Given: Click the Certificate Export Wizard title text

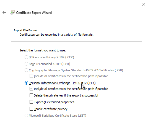Looking at the screenshot, I should click(x=34, y=13).
